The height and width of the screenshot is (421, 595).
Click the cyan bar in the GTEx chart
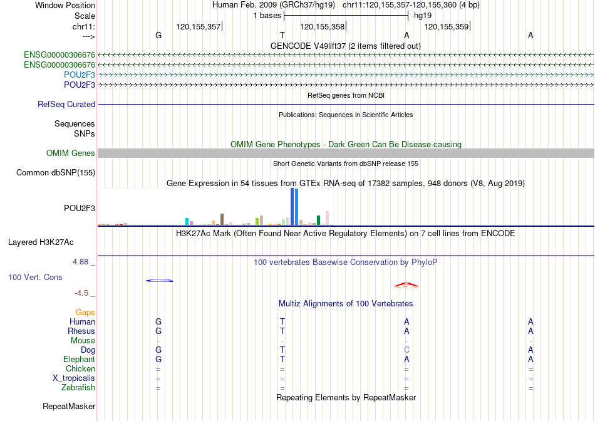pos(187,222)
